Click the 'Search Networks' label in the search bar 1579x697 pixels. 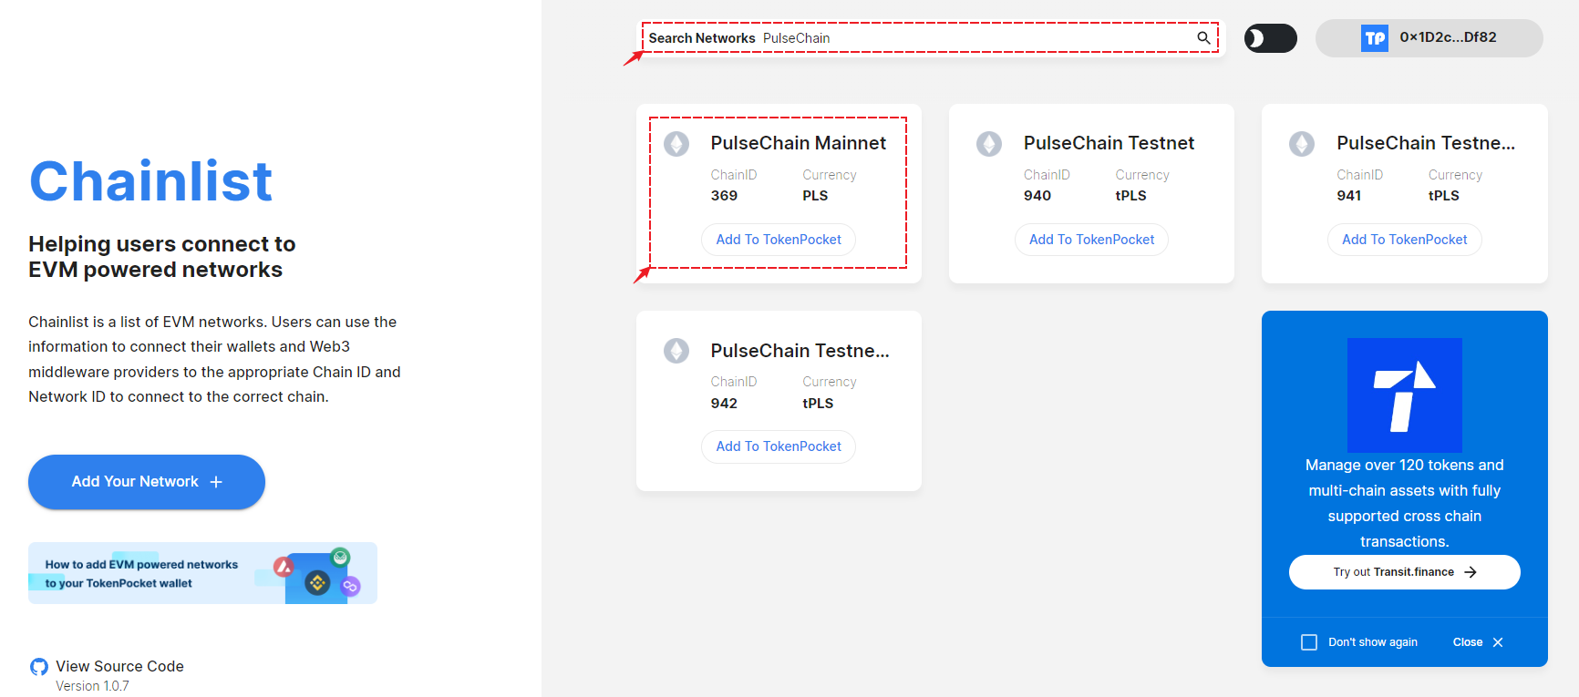702,38
